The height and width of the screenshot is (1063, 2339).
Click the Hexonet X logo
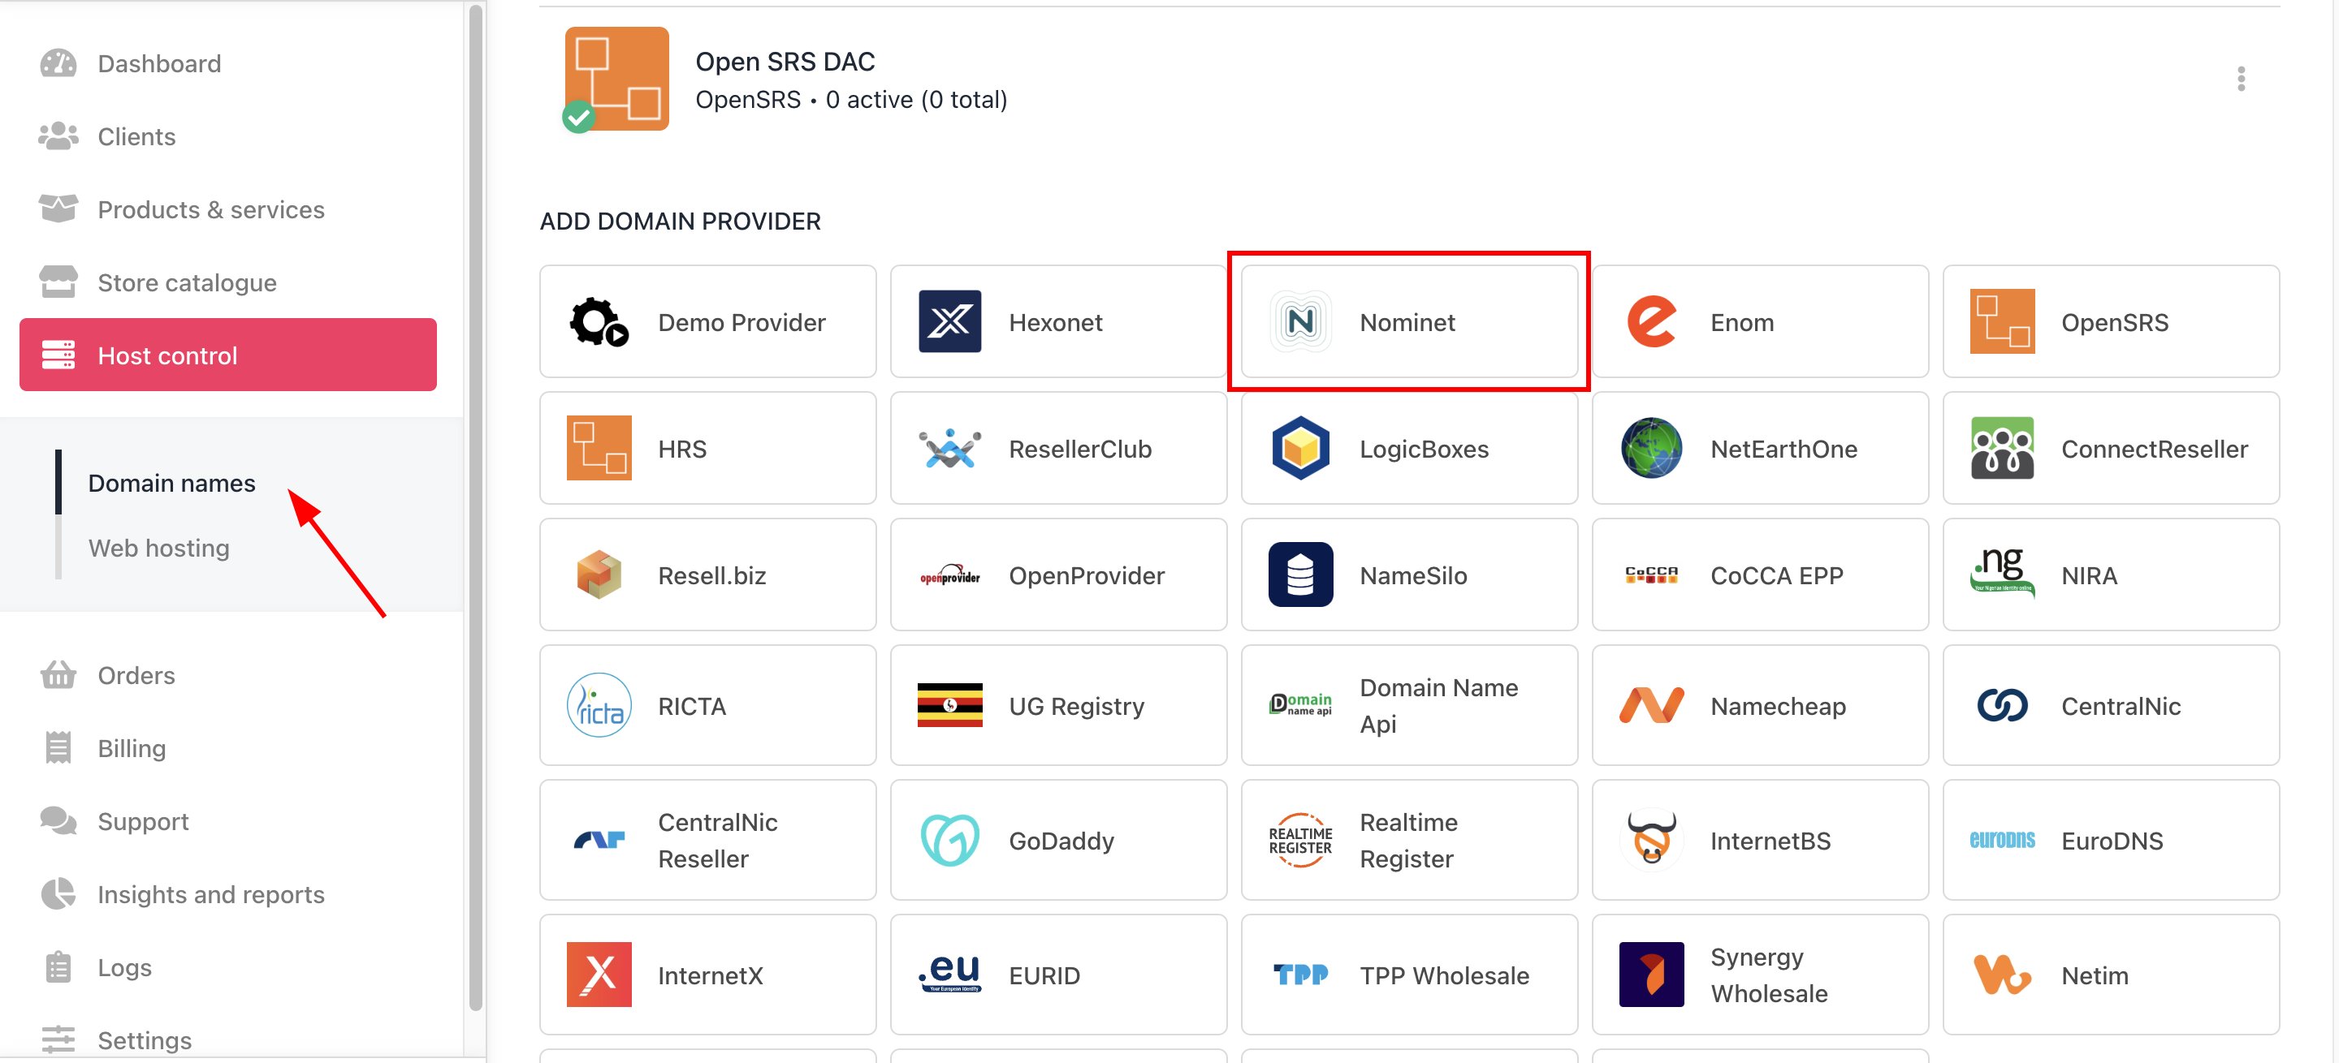click(949, 322)
